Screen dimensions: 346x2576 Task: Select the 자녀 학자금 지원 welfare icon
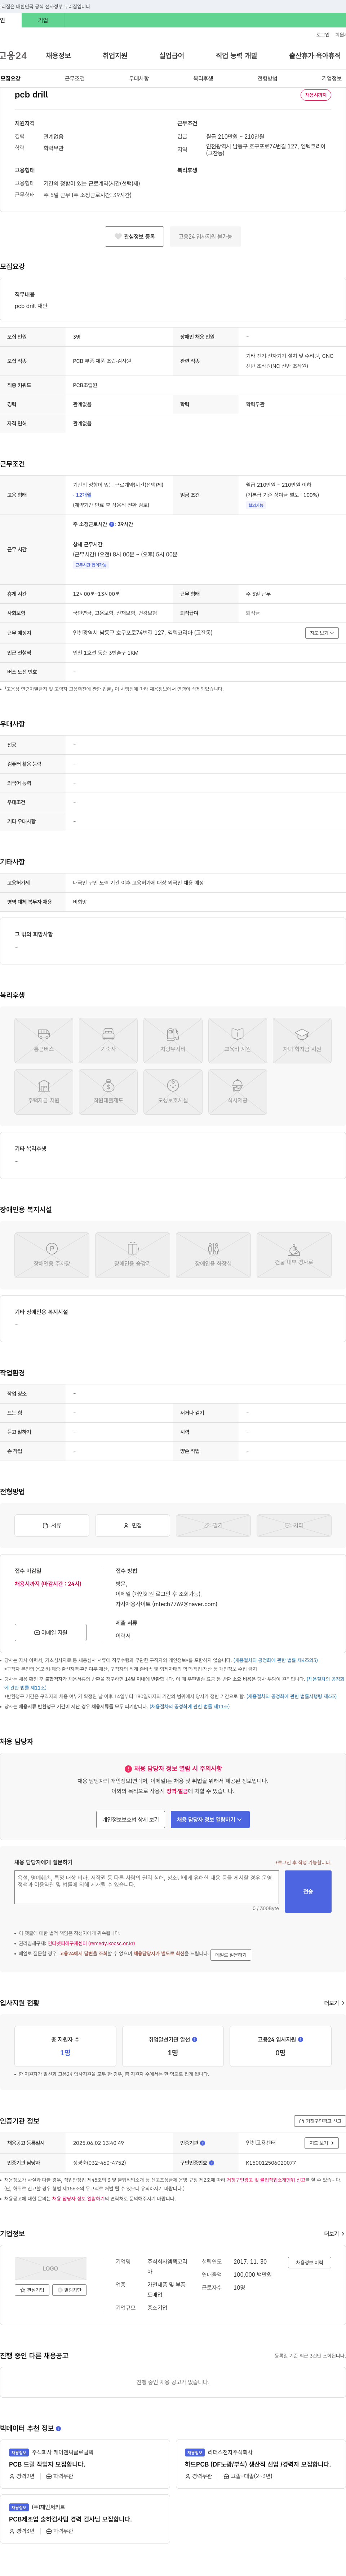(302, 1041)
